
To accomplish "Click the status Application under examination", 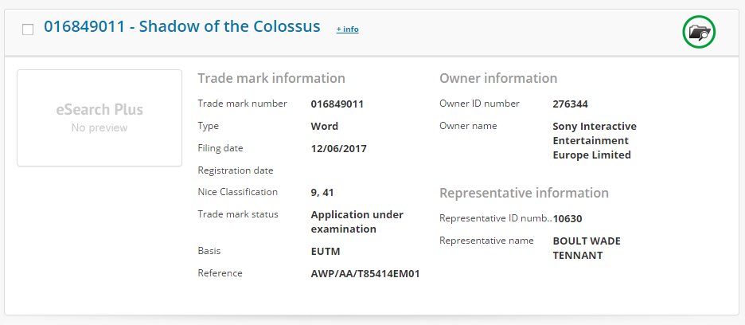I will click(357, 221).
